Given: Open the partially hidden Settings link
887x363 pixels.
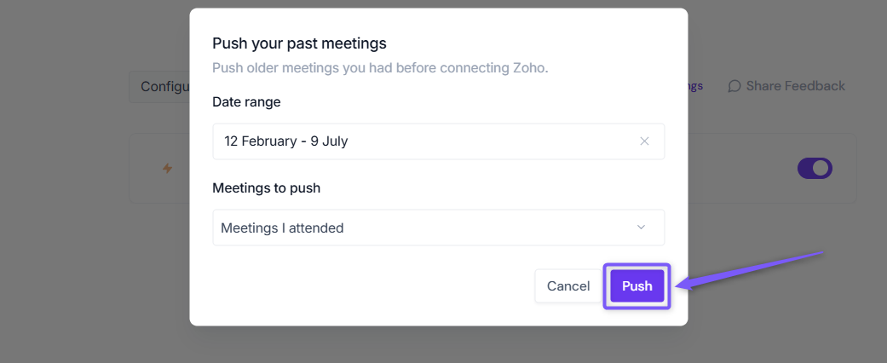Looking at the screenshot, I should pos(695,86).
